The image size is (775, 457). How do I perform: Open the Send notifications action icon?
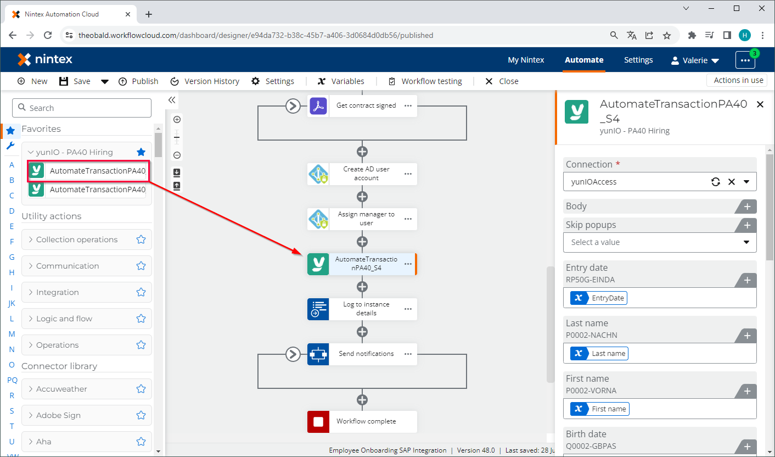click(318, 354)
